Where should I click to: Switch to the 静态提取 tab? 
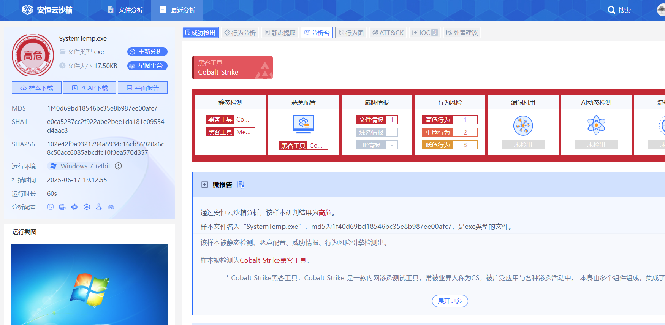point(280,33)
